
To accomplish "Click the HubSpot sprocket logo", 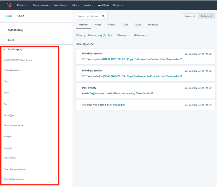I will coord(9,5).
